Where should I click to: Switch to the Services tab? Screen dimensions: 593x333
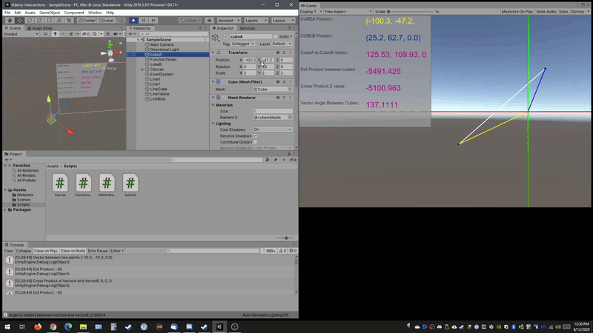click(x=247, y=28)
